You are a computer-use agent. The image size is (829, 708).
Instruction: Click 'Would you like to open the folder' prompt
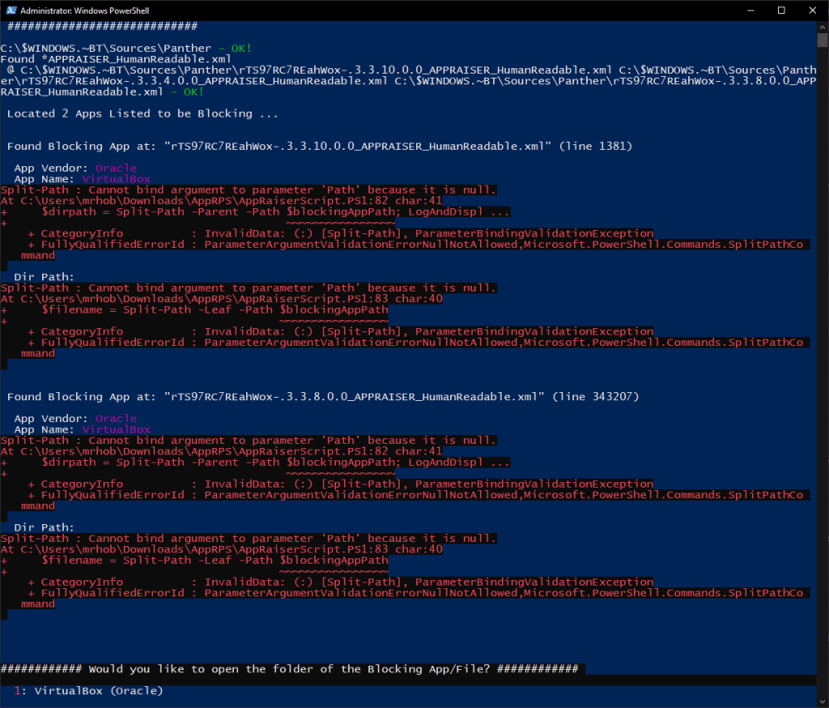pos(289,669)
